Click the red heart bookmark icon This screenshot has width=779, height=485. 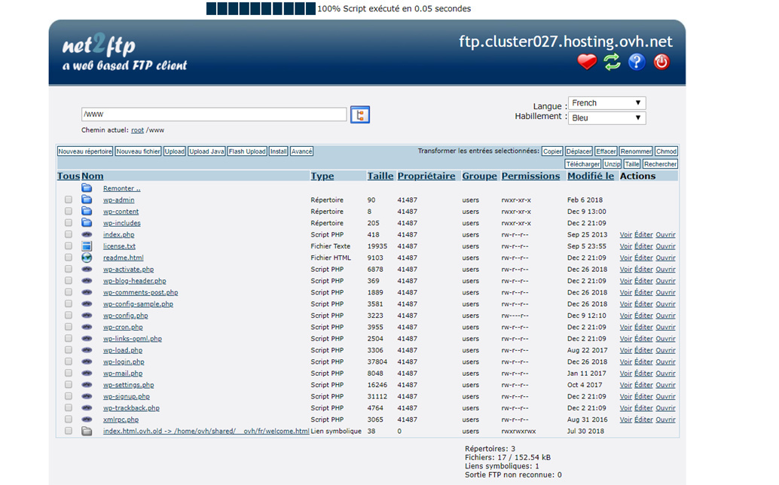coord(587,62)
